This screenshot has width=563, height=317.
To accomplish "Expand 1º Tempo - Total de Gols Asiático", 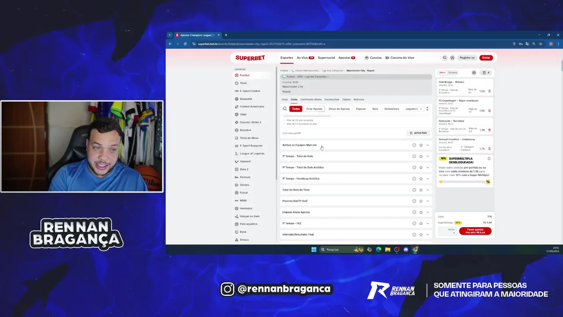I will (428, 167).
